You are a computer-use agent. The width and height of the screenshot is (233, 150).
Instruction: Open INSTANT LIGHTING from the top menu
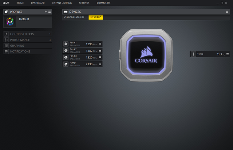click(62, 3)
